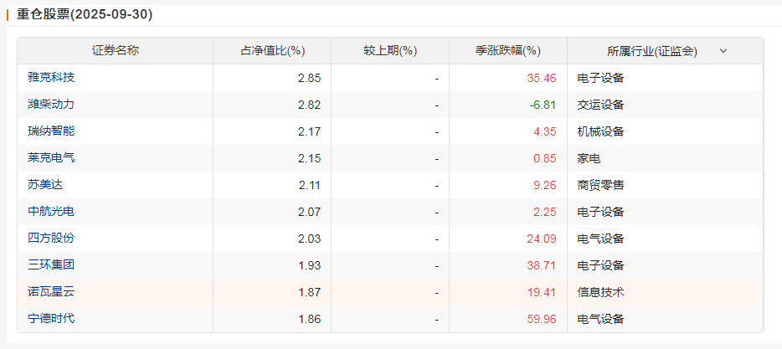
Task: Open the 瑞纳智能 stock link
Action: pos(51,131)
